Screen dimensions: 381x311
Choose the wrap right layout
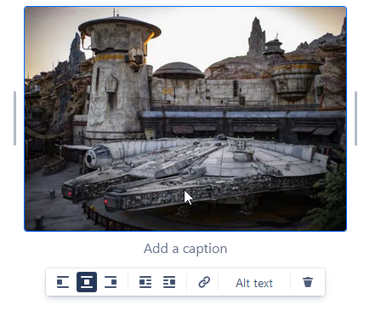pyautogui.click(x=169, y=282)
